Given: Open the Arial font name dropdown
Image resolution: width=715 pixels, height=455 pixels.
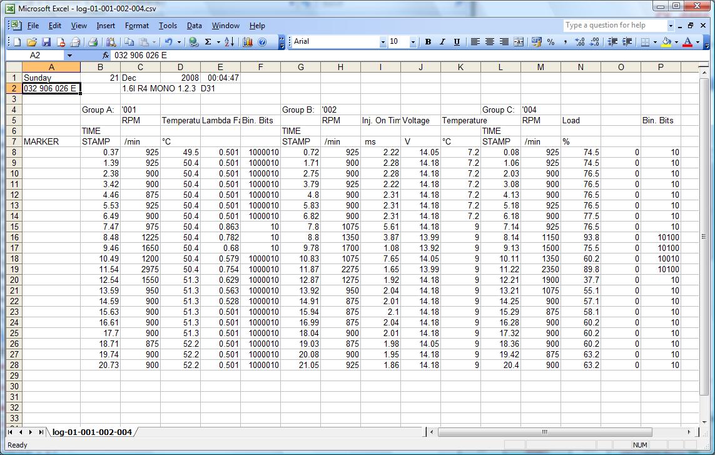Looking at the screenshot, I should (383, 42).
